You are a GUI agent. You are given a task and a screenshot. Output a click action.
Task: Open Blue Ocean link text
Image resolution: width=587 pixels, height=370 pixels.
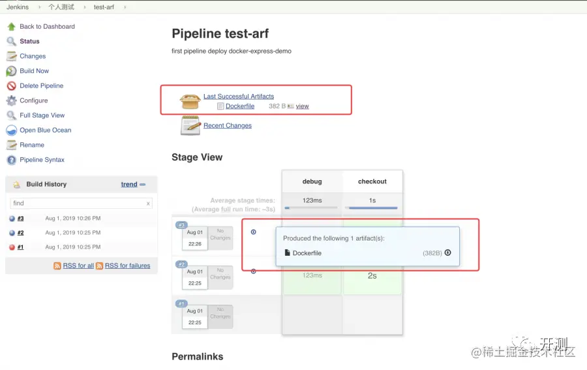(45, 130)
